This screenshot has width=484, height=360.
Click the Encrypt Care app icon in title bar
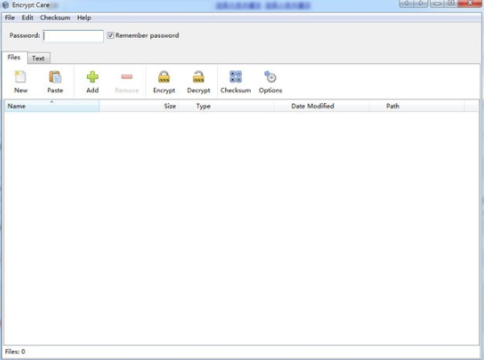[x=5, y=5]
